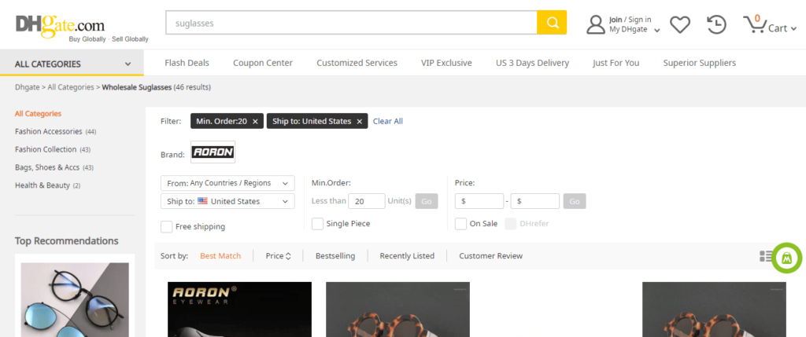Click All Categories breadcrumb link

[71, 87]
